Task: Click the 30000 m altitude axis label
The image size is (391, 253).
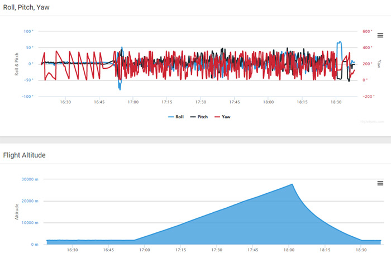Action: point(30,179)
